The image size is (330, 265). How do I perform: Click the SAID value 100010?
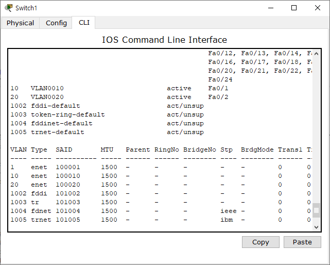point(68,176)
